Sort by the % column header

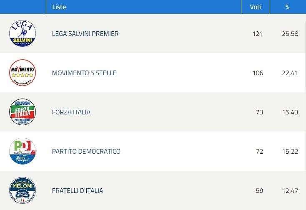click(287, 7)
